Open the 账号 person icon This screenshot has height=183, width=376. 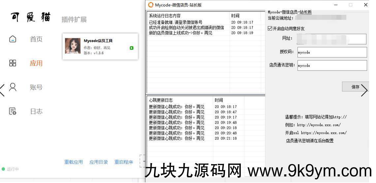tap(13, 87)
